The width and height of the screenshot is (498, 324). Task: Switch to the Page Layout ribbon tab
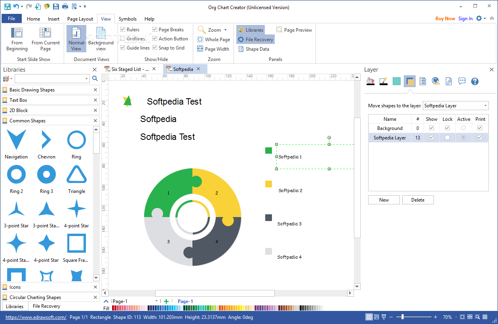[x=80, y=19]
